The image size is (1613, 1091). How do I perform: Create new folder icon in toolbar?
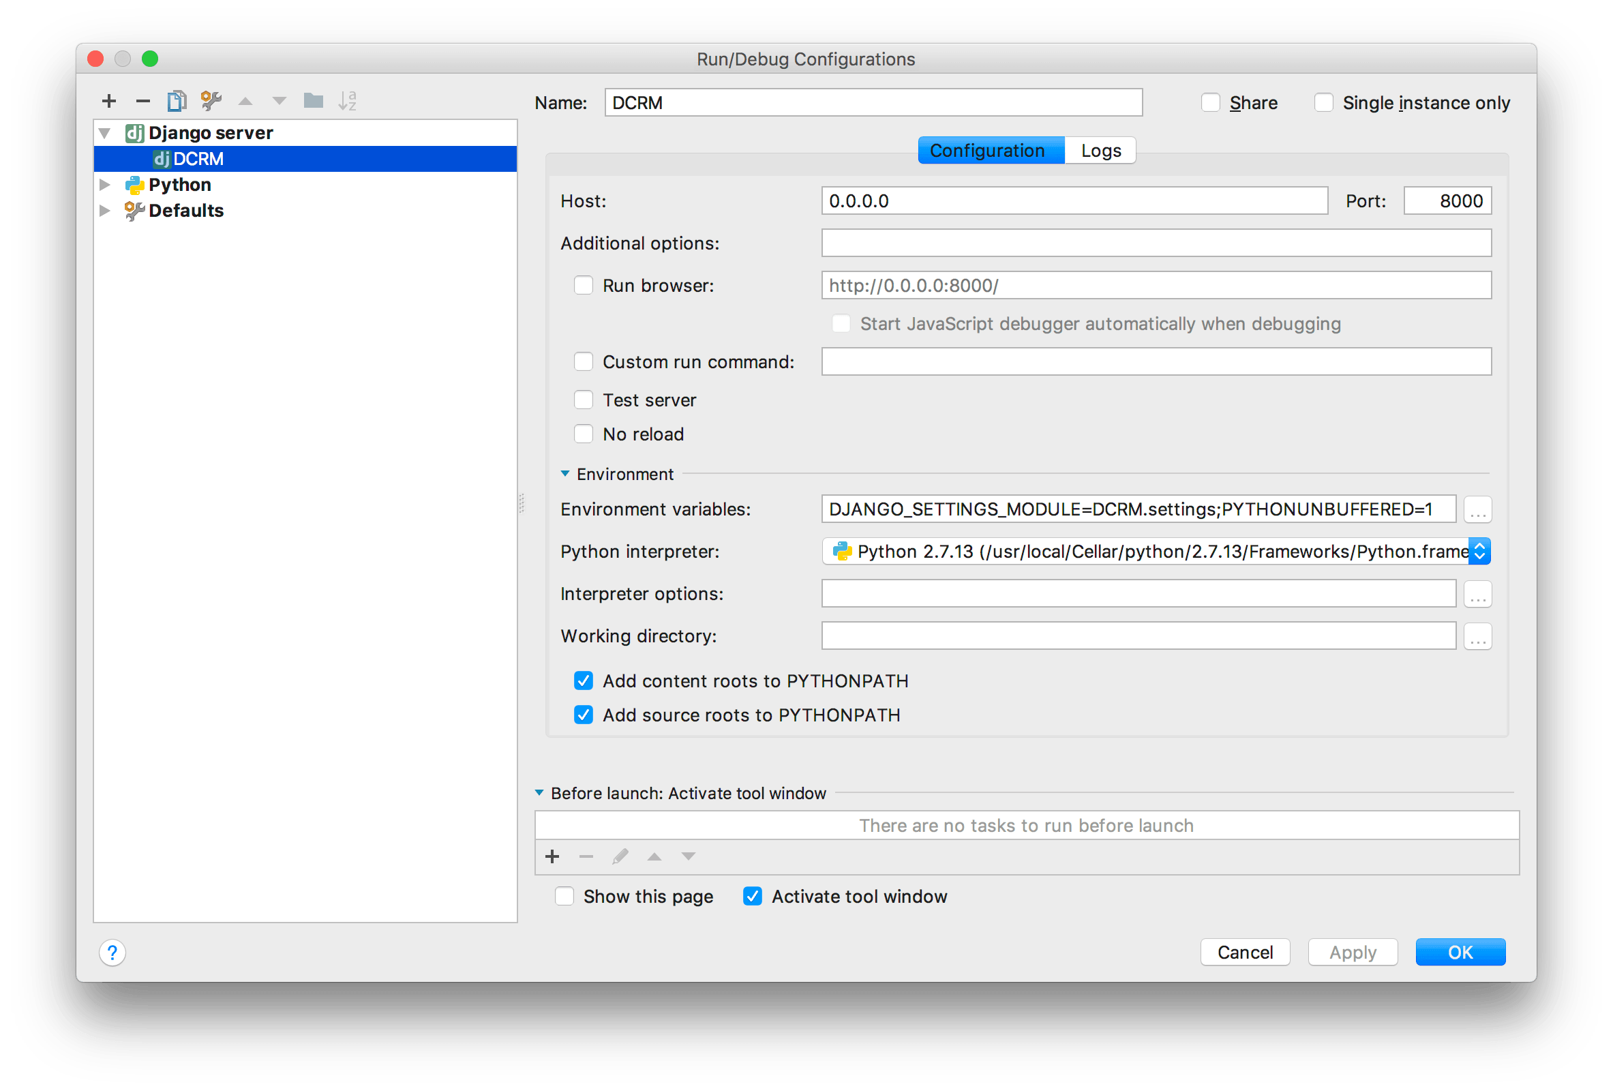pos(314,102)
